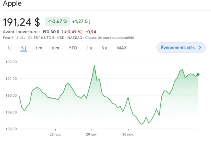Click the green endpoint dot on chart

click(x=198, y=74)
